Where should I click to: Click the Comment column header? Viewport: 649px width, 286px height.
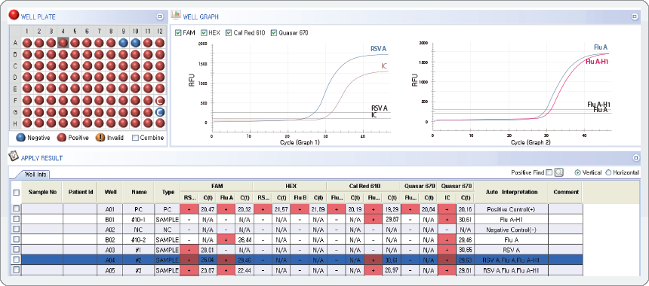(565, 193)
